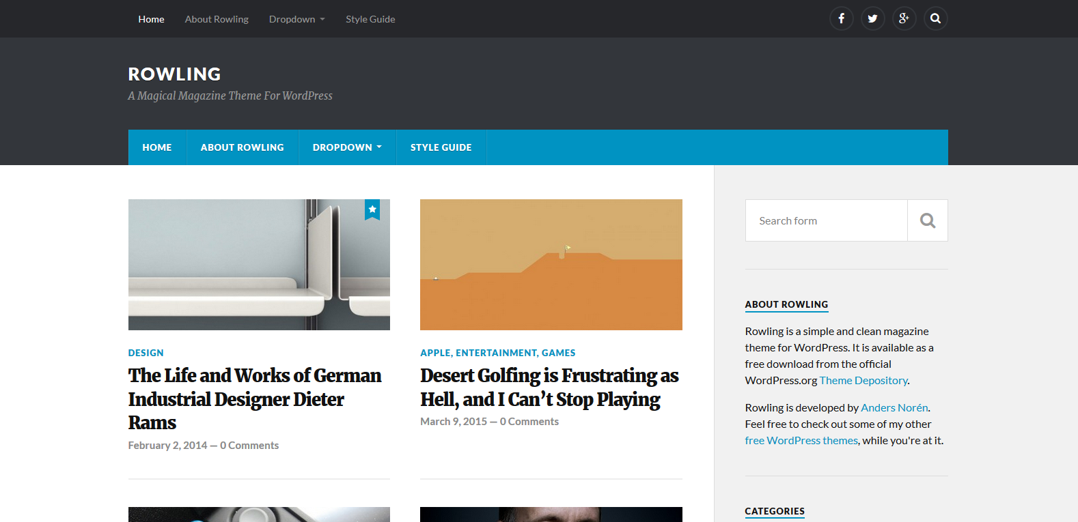Screen dimensions: 1078x522
Task: Open STYLE GUIDE in the blue navigation bar
Action: 441,147
